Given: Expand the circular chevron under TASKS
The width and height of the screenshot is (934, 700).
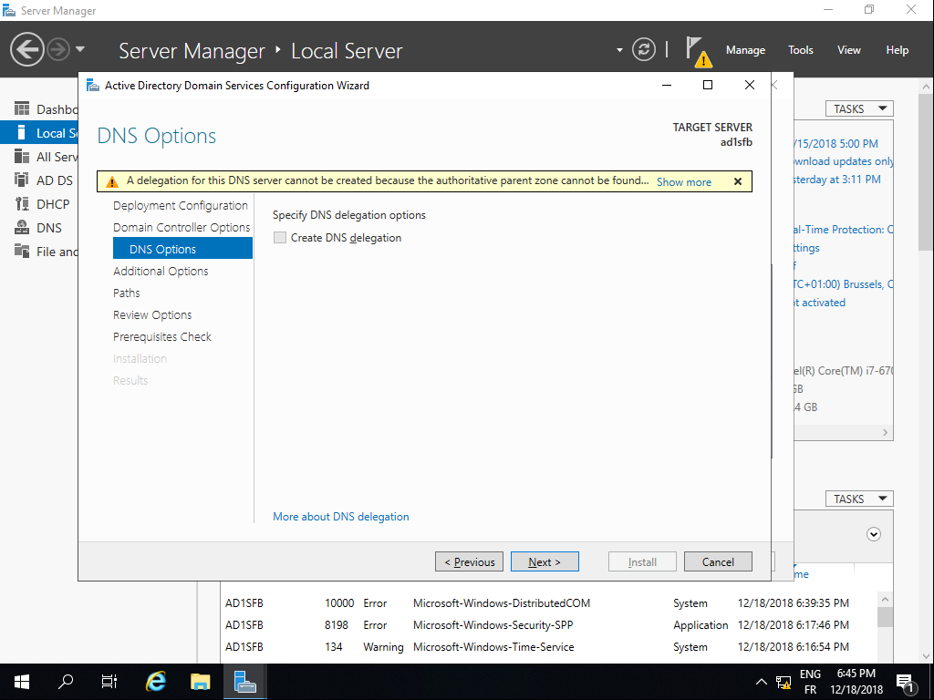Looking at the screenshot, I should [x=874, y=534].
